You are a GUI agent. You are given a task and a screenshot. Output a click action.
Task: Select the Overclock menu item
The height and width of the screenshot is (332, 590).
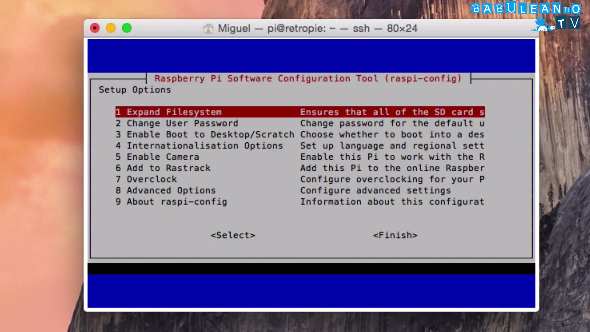pyautogui.click(x=300, y=179)
